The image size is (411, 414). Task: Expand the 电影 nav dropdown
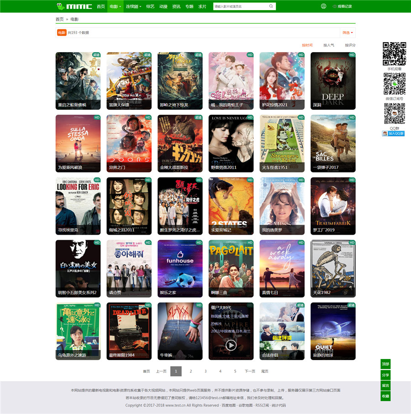pyautogui.click(x=115, y=6)
